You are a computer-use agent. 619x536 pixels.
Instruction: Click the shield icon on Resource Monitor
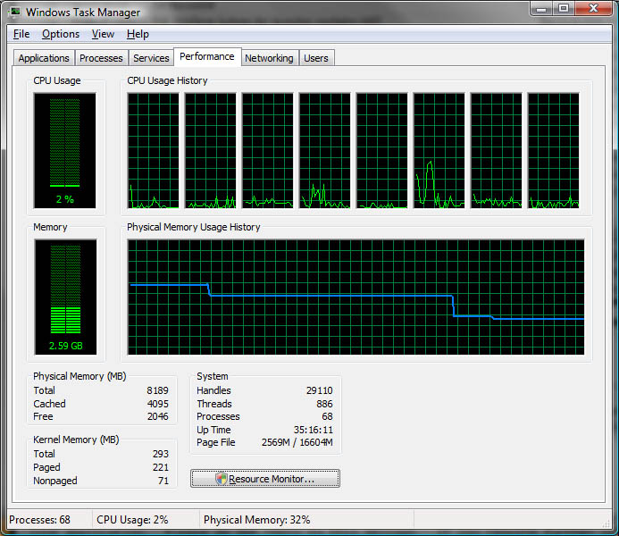[222, 478]
